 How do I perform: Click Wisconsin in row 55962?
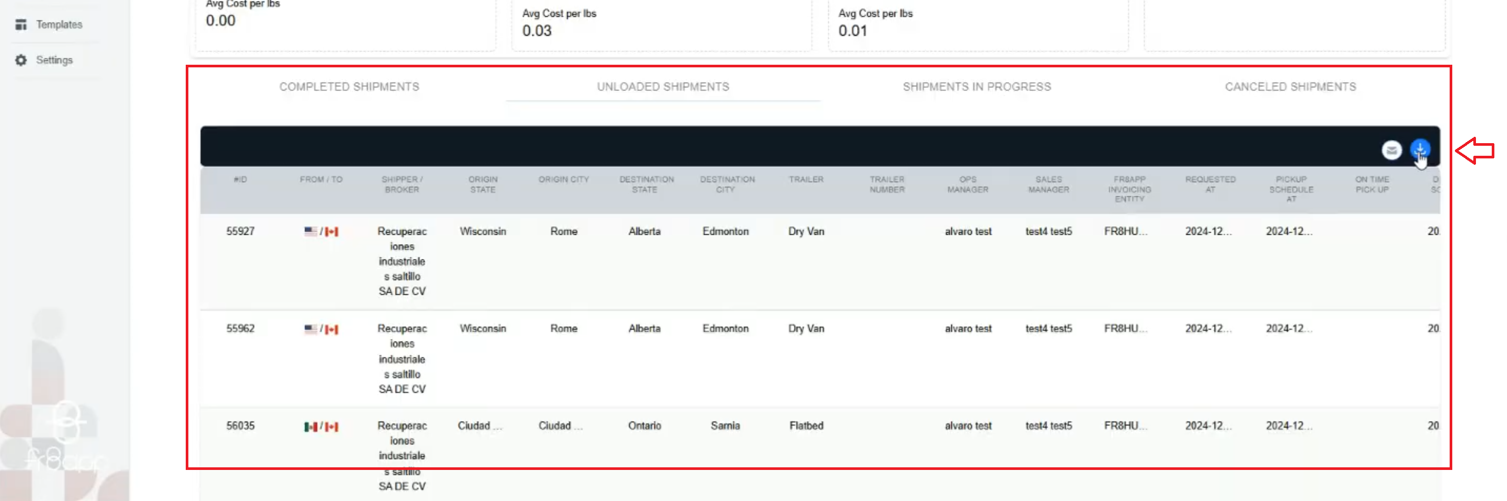(x=483, y=328)
